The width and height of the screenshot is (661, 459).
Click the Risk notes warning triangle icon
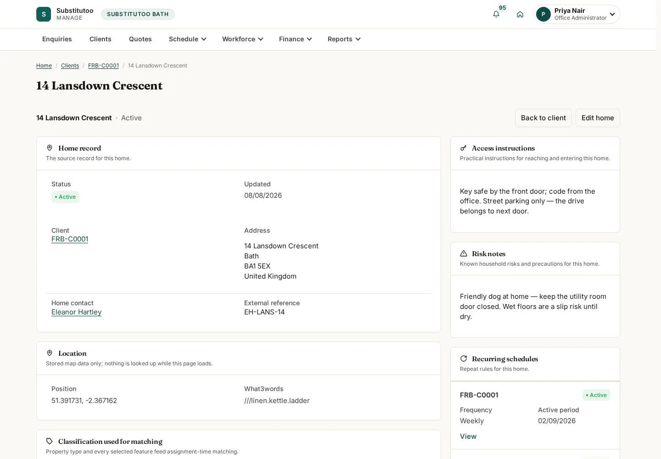[464, 253]
